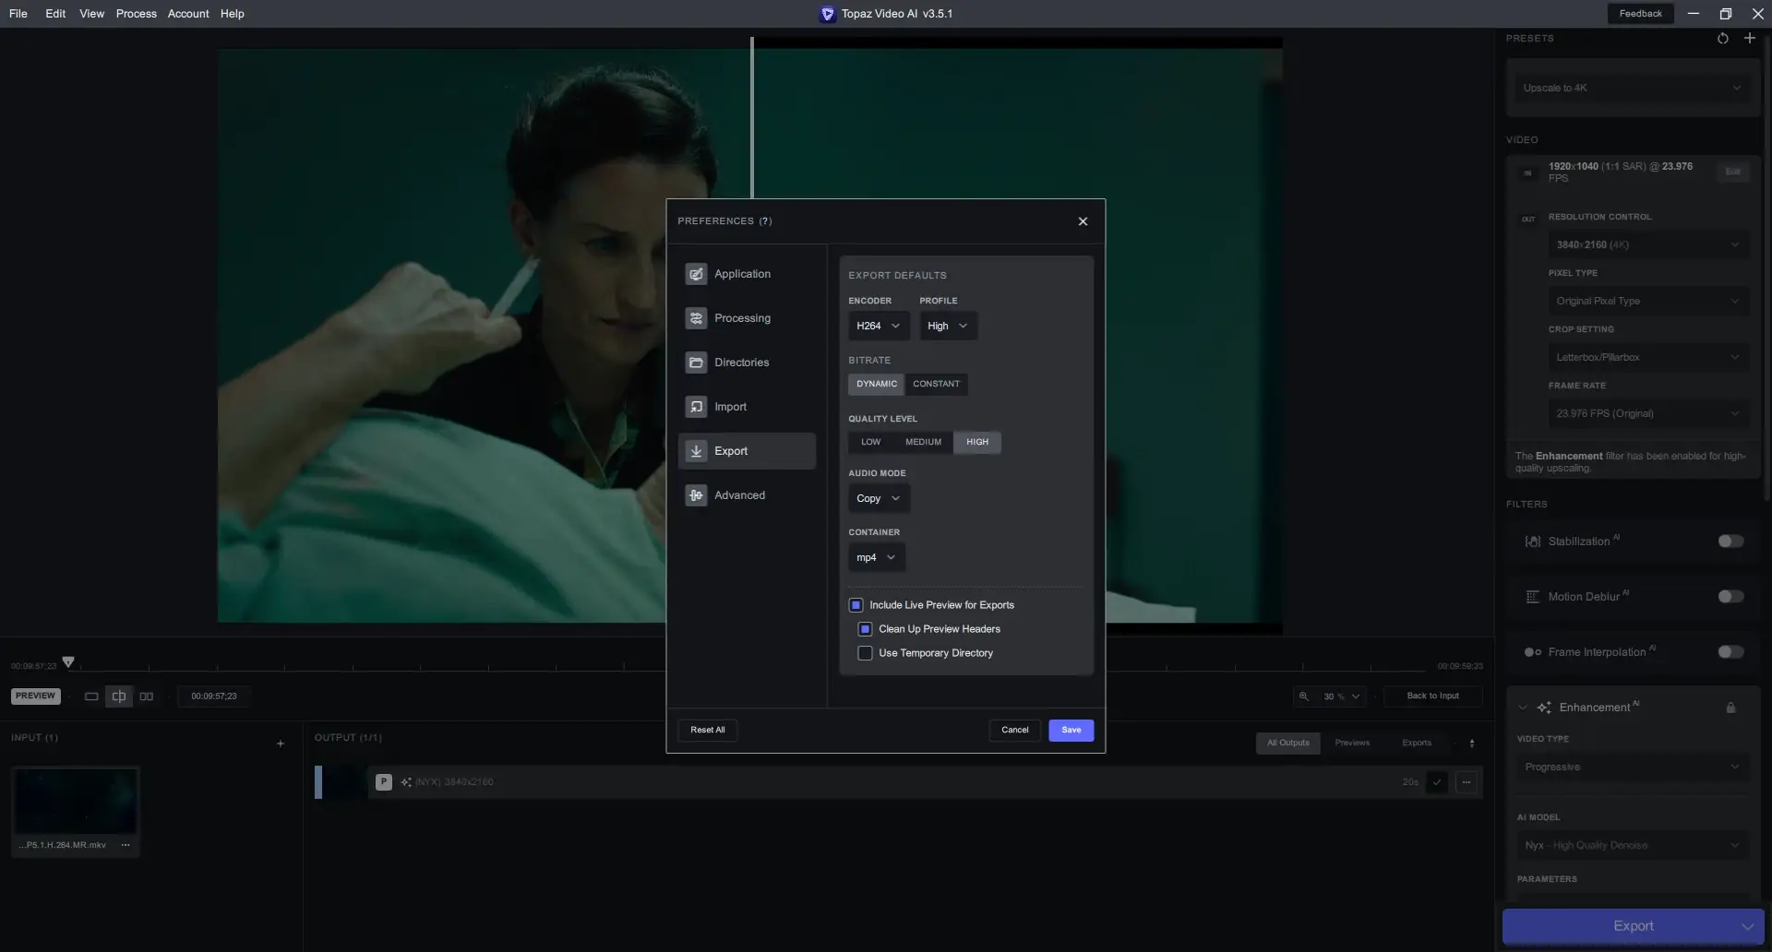Set quality level to Medium

click(923, 442)
